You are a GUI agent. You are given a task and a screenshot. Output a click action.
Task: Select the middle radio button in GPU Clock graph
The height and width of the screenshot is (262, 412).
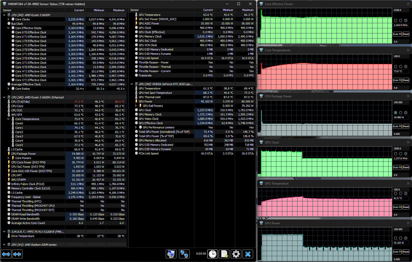coord(401,154)
